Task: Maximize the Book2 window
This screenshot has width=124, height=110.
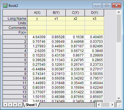Action: pos(107,5)
